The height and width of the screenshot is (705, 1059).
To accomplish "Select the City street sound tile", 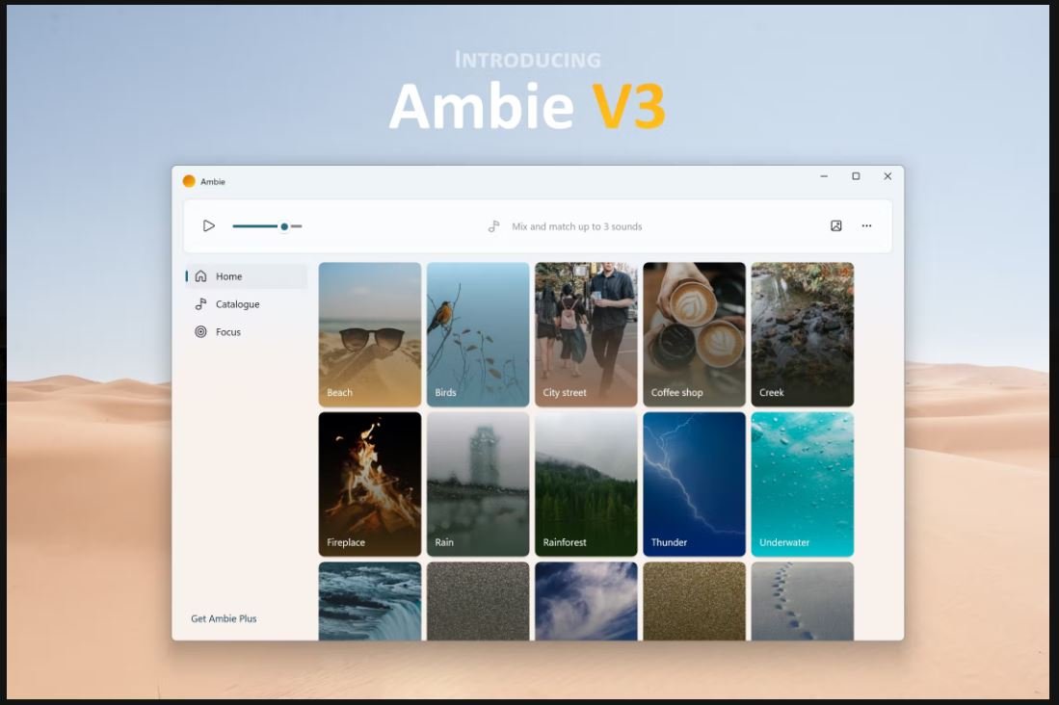I will pos(586,335).
